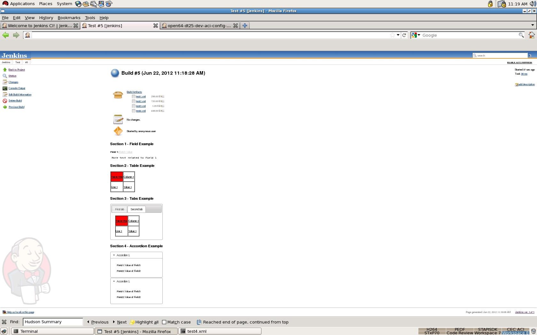The width and height of the screenshot is (537, 335).
Task: Open the address bar history dropdown
Action: pyautogui.click(x=398, y=35)
